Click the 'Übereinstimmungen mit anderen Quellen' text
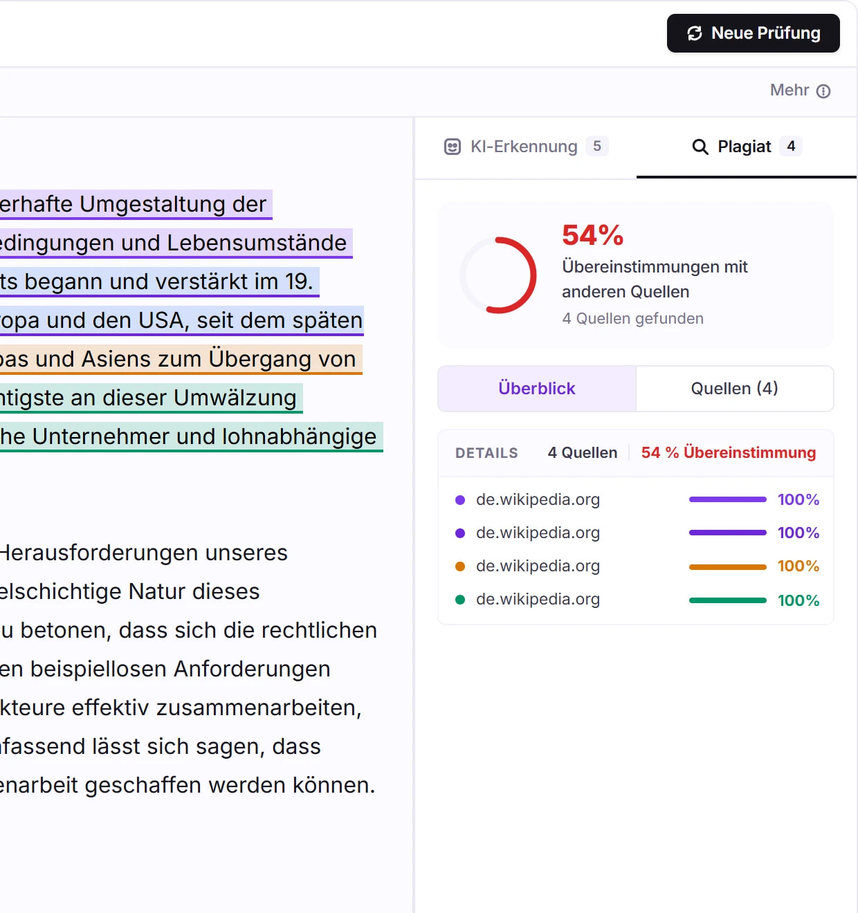This screenshot has height=913, width=858. pos(655,279)
